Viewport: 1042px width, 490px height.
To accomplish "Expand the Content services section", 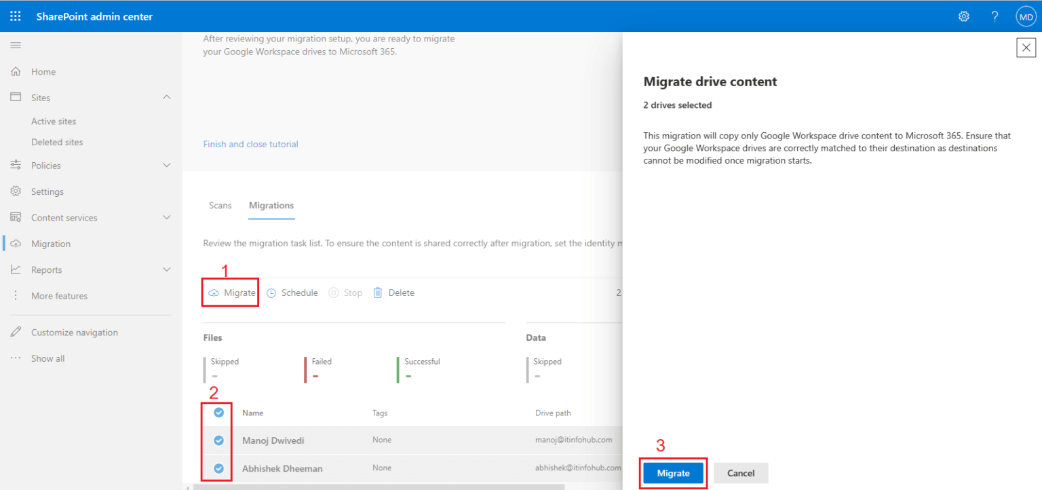I will click(x=166, y=217).
